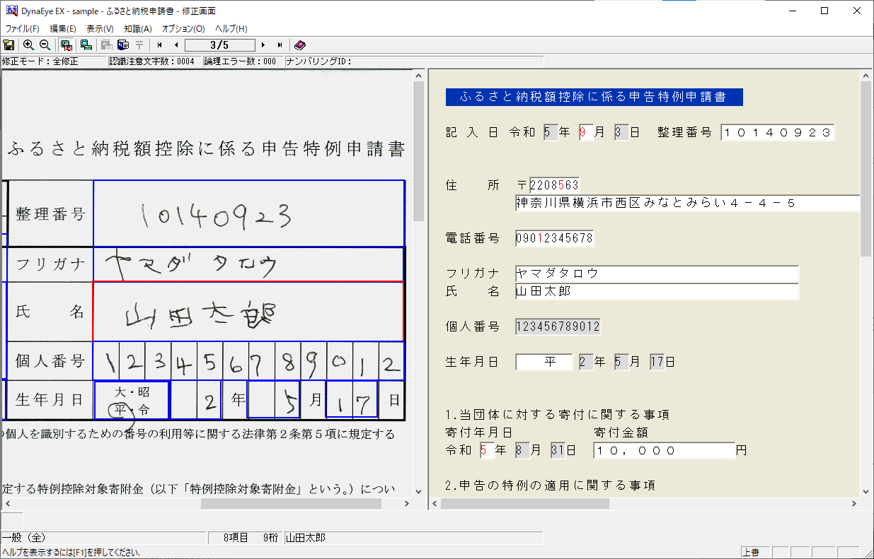Open the 知識(A) menu

click(x=137, y=29)
